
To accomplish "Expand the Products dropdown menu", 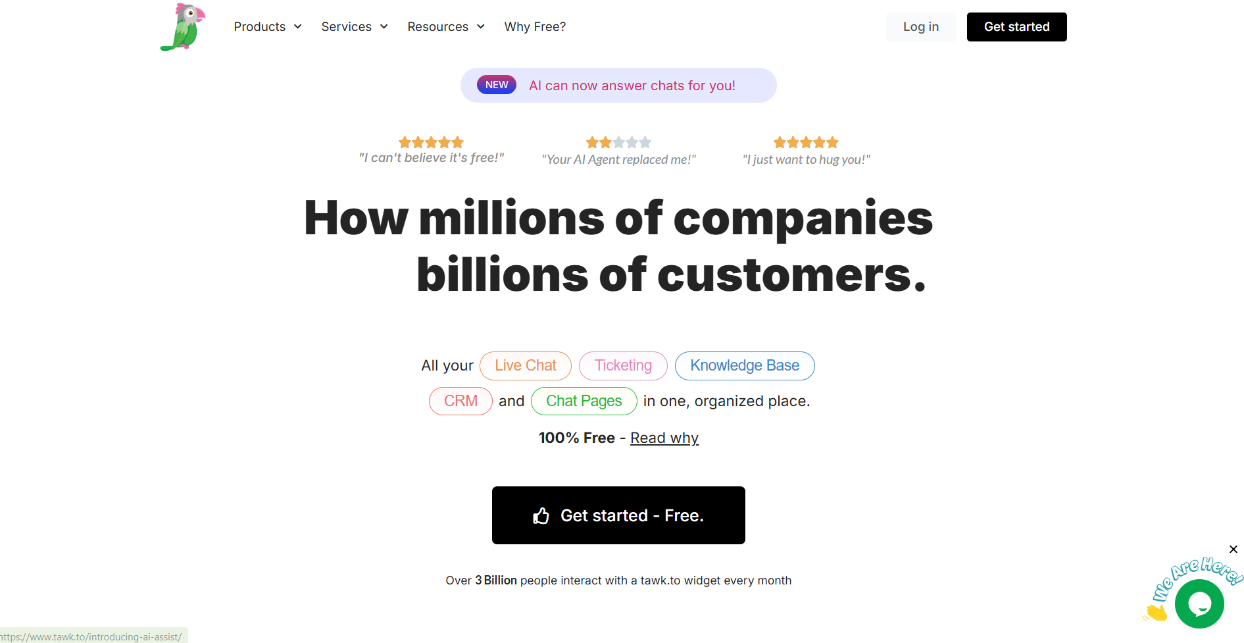I will pyautogui.click(x=267, y=27).
